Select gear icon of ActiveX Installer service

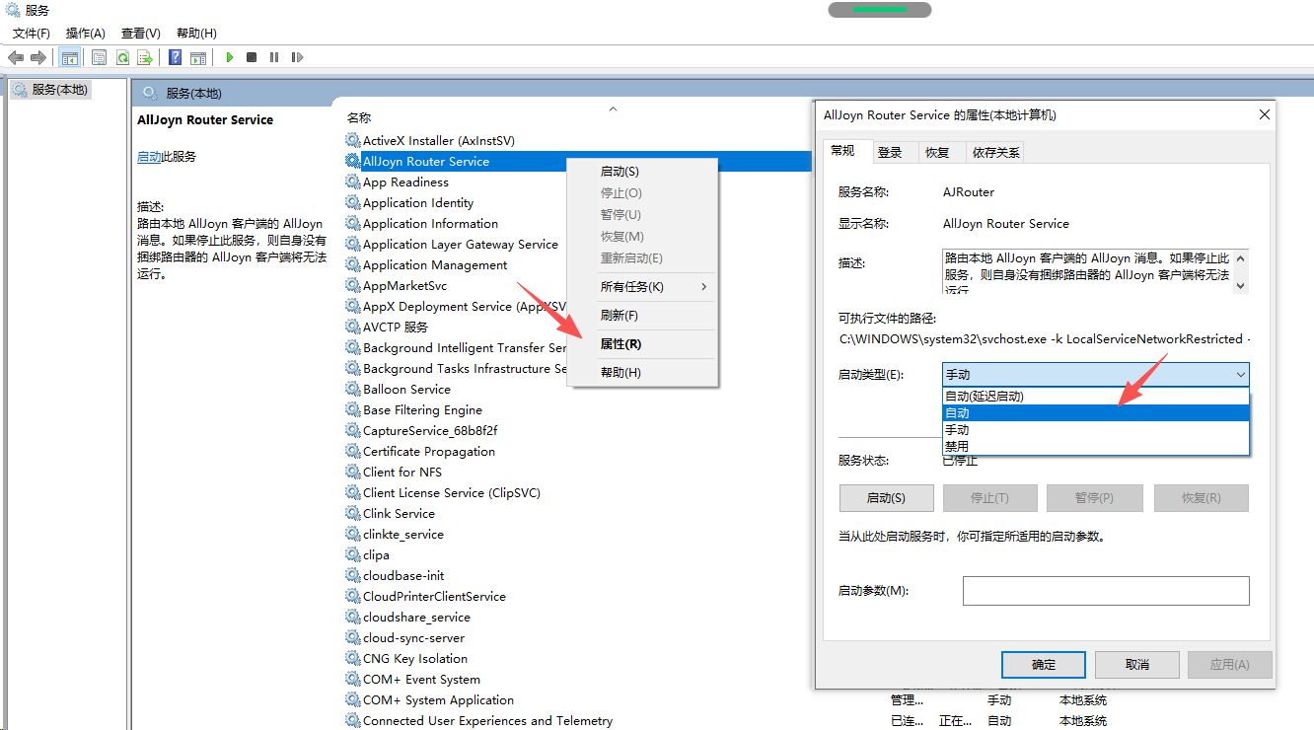tap(353, 140)
